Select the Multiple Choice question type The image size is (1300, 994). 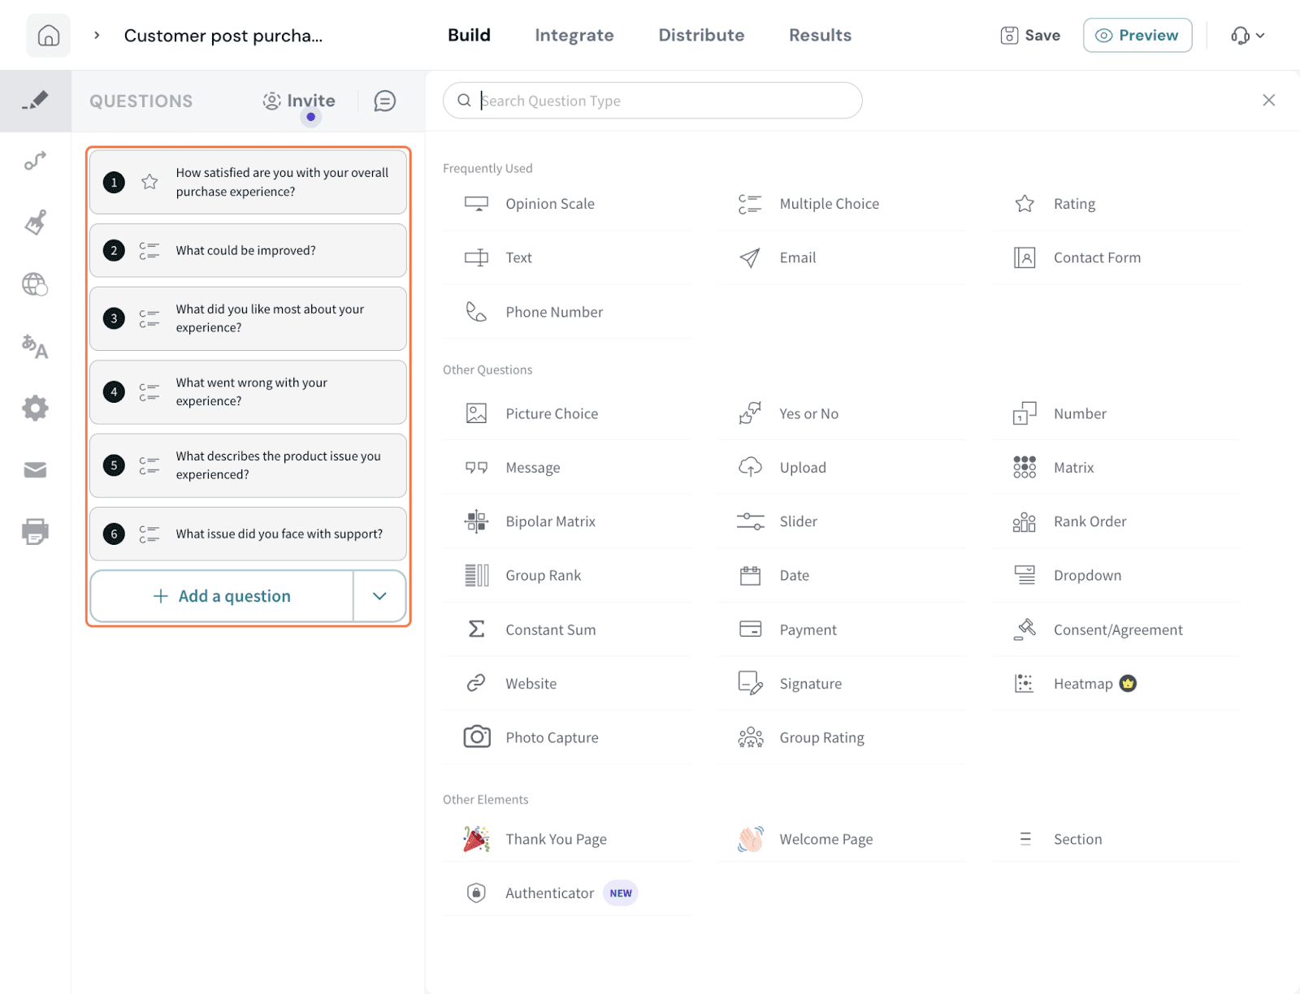829,204
